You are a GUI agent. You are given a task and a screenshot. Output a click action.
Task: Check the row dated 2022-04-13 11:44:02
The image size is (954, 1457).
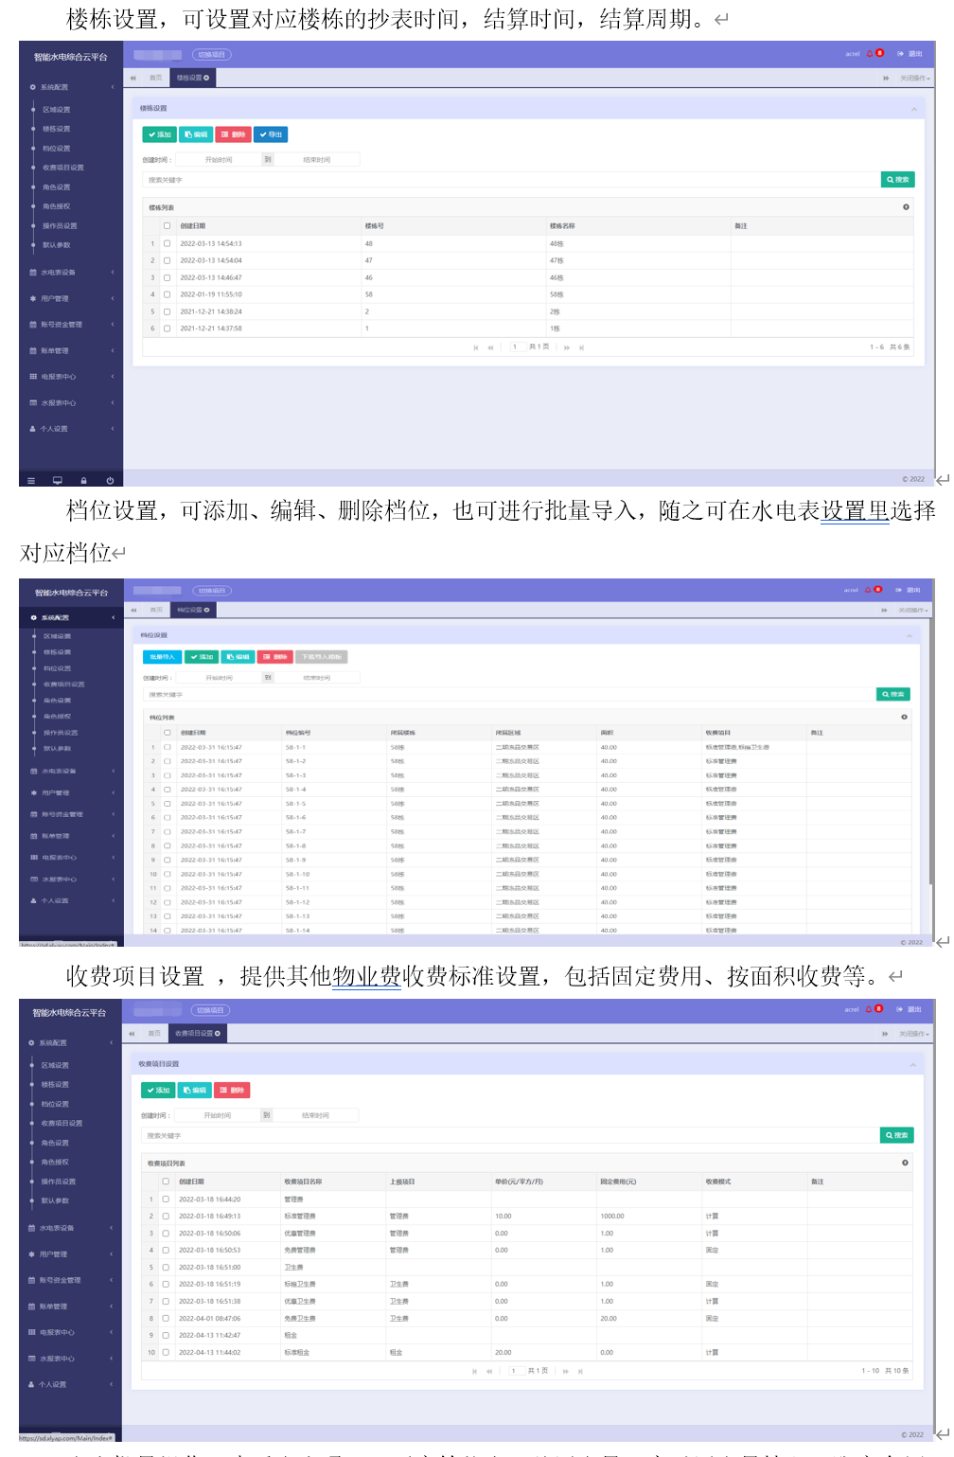click(x=166, y=1352)
